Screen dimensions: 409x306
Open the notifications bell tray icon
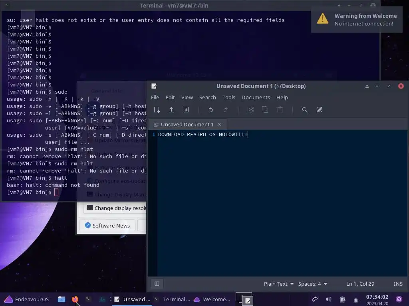point(356,300)
